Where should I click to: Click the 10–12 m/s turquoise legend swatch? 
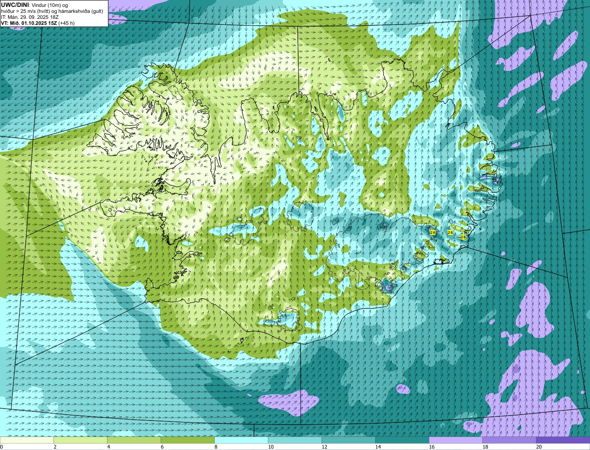(x=295, y=440)
